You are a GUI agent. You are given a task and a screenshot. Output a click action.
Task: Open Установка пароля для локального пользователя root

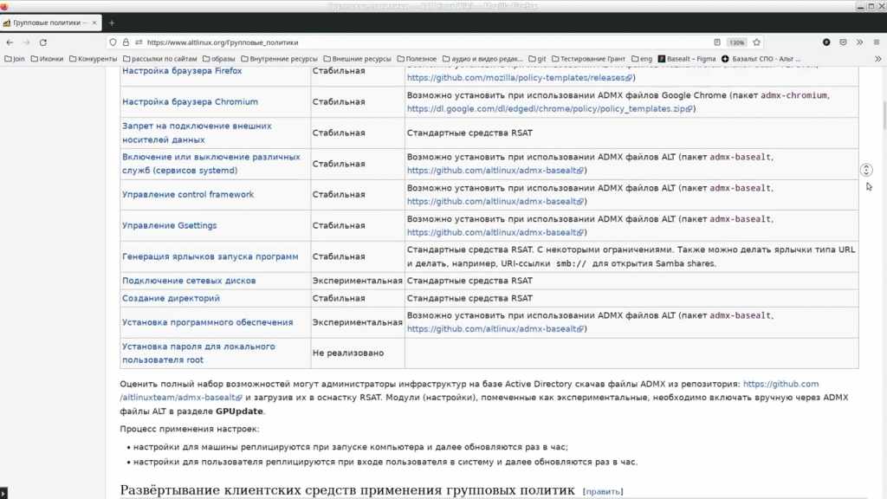click(x=198, y=353)
